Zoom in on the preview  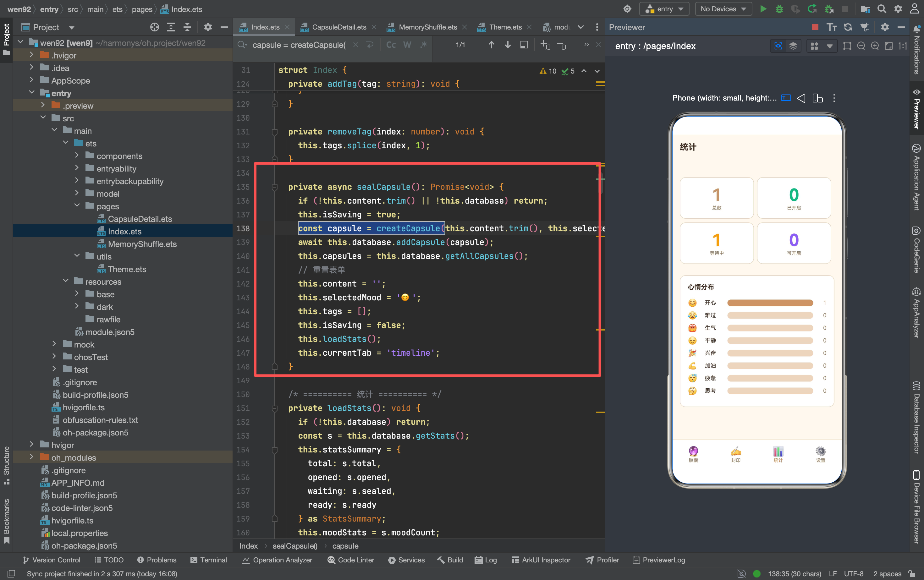[875, 46]
